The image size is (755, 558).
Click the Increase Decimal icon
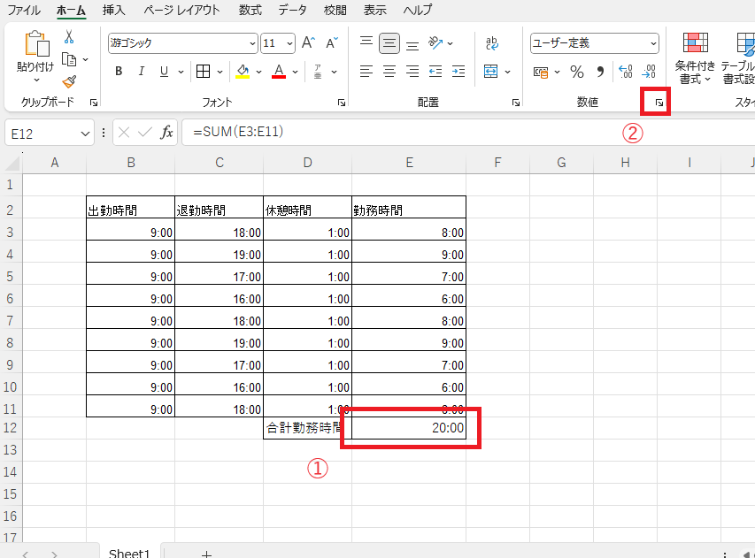[625, 72]
